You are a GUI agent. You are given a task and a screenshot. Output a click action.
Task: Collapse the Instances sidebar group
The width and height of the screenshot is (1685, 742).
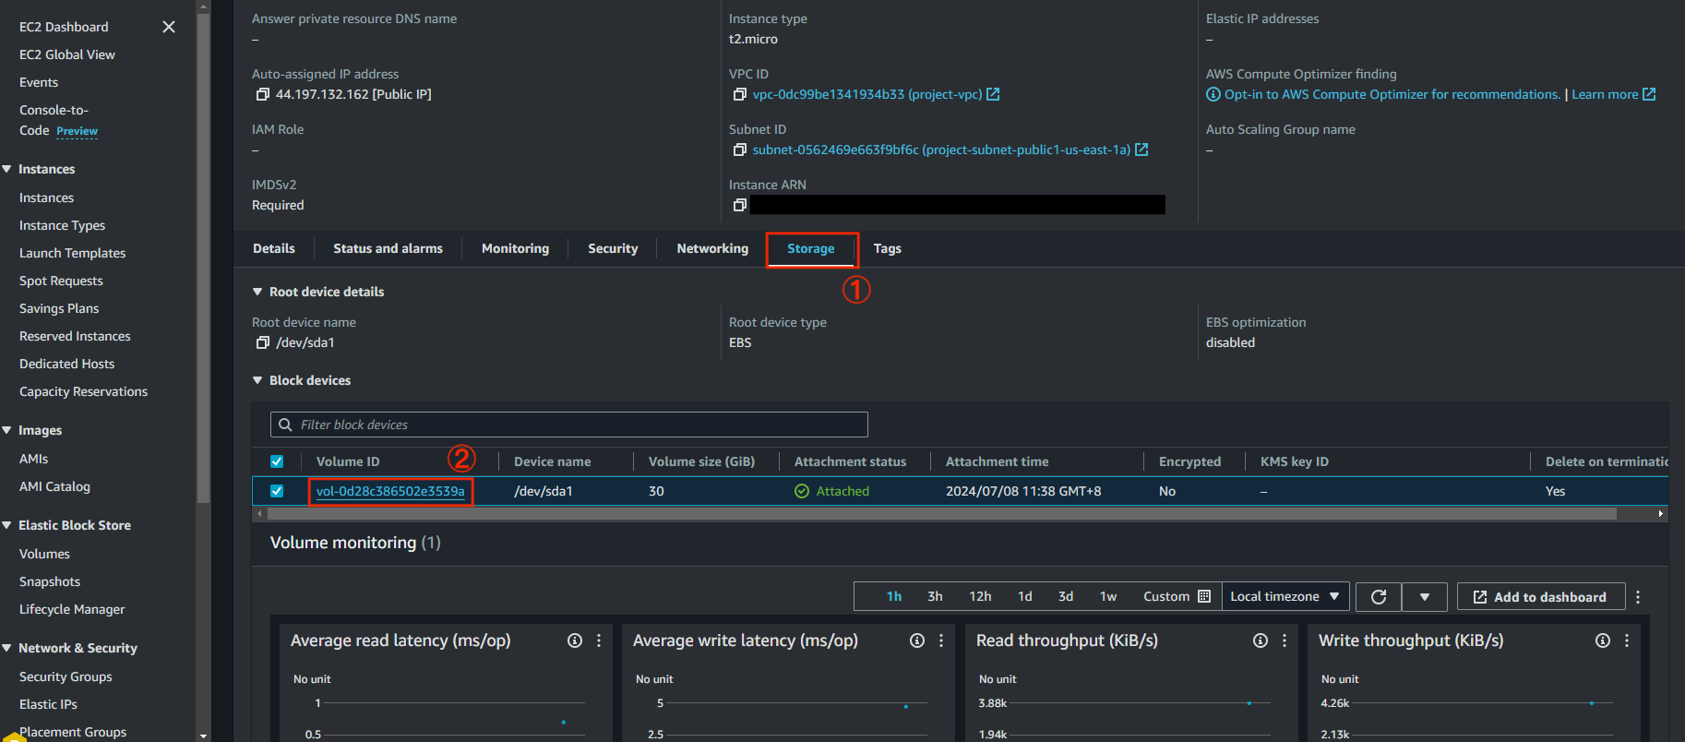[x=6, y=169]
